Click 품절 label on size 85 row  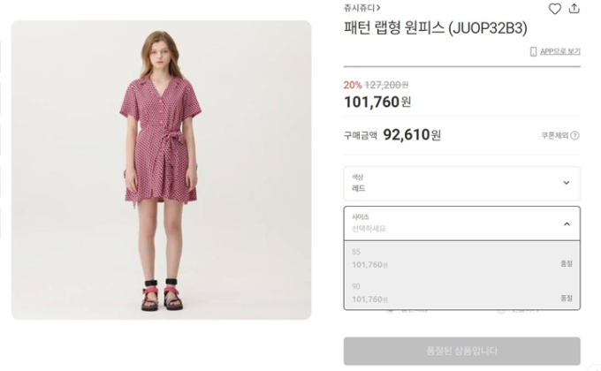(x=567, y=263)
